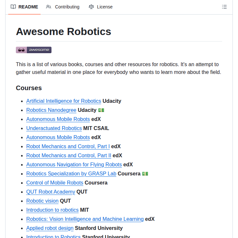Open Robotics Specialization by GRASP Lab link
The height and width of the screenshot is (238, 238).
pyautogui.click(x=71, y=173)
